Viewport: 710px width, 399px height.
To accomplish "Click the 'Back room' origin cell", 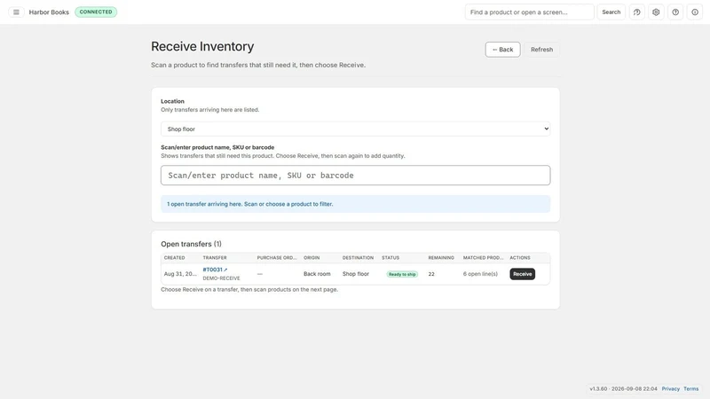I will [317, 274].
